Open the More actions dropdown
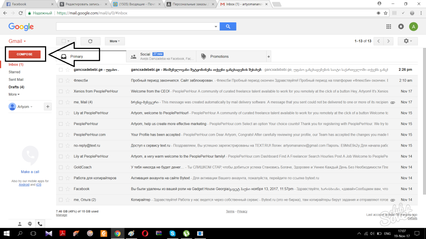426x239 pixels. click(x=115, y=41)
